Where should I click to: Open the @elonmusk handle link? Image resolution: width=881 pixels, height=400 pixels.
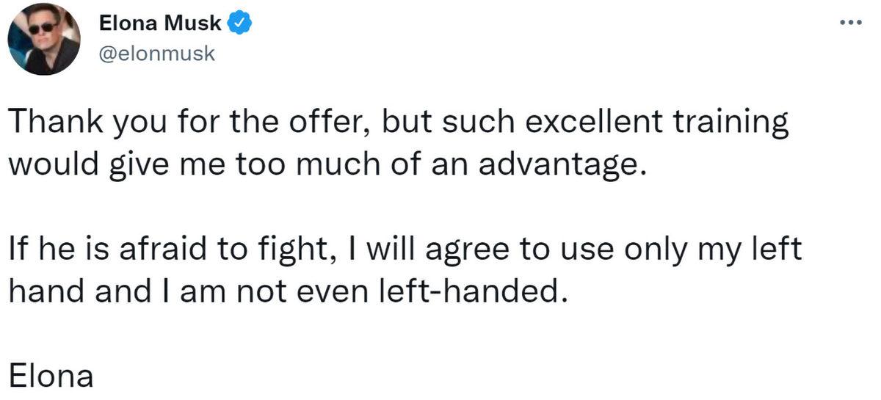pos(156,54)
